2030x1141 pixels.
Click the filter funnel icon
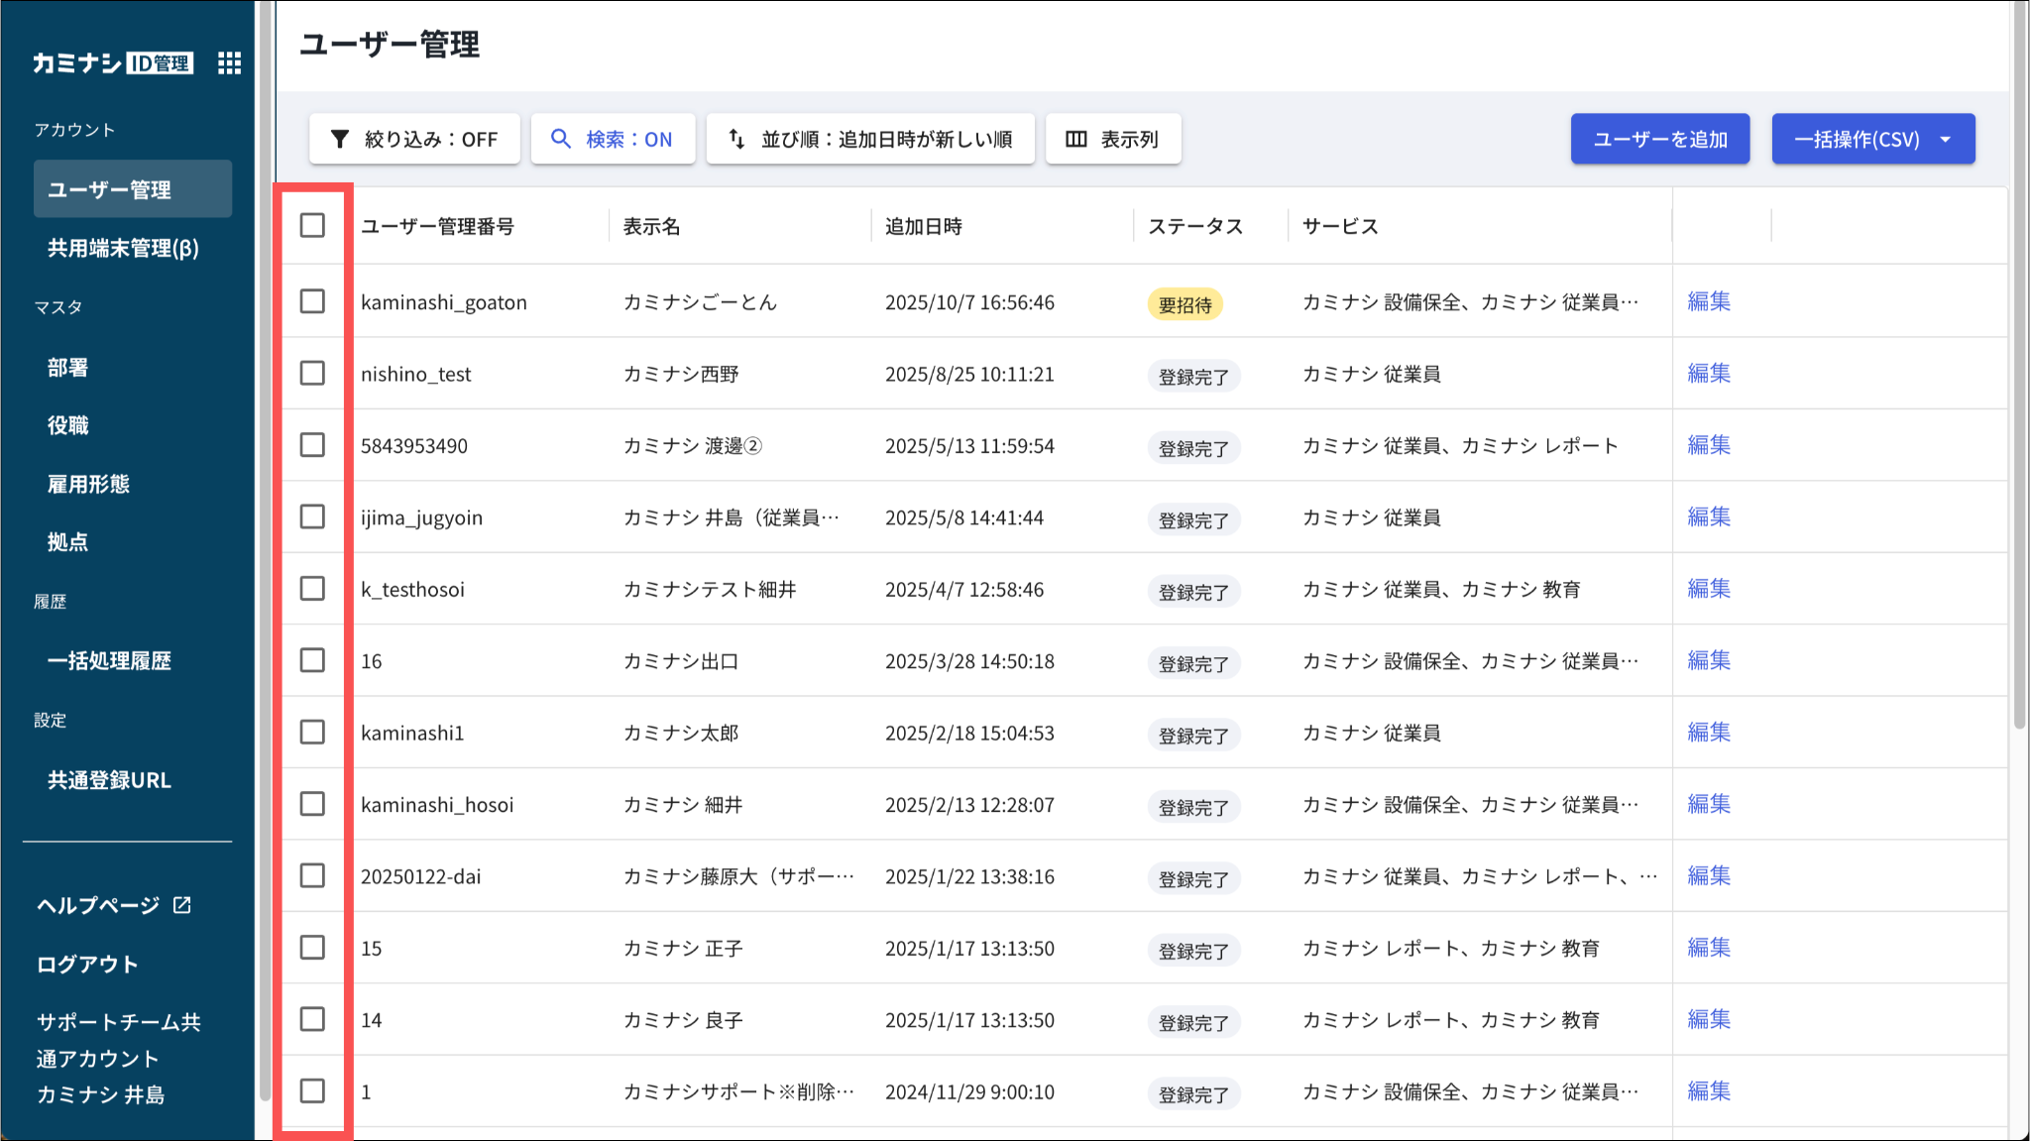[x=340, y=139]
